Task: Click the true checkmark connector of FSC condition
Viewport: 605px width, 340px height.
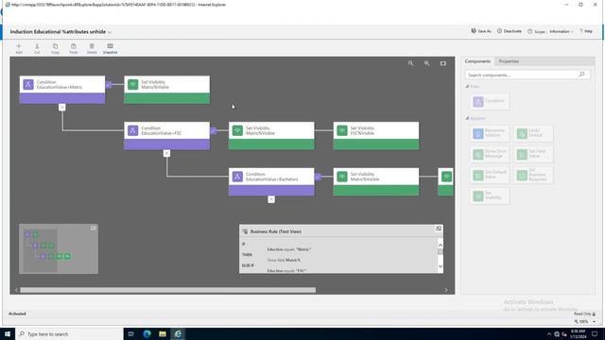Action: pos(214,130)
